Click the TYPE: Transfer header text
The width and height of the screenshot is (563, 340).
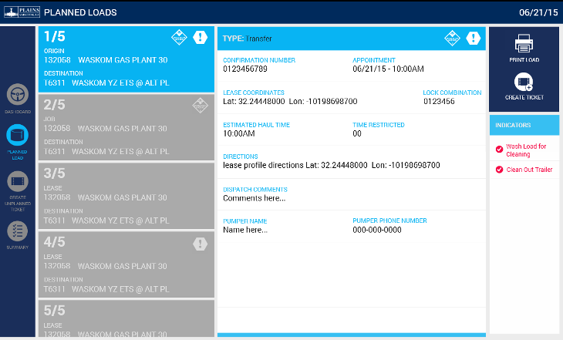click(x=247, y=39)
